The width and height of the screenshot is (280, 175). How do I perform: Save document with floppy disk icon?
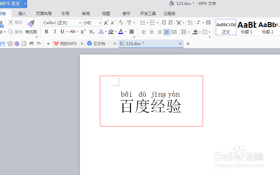click(x=3, y=44)
